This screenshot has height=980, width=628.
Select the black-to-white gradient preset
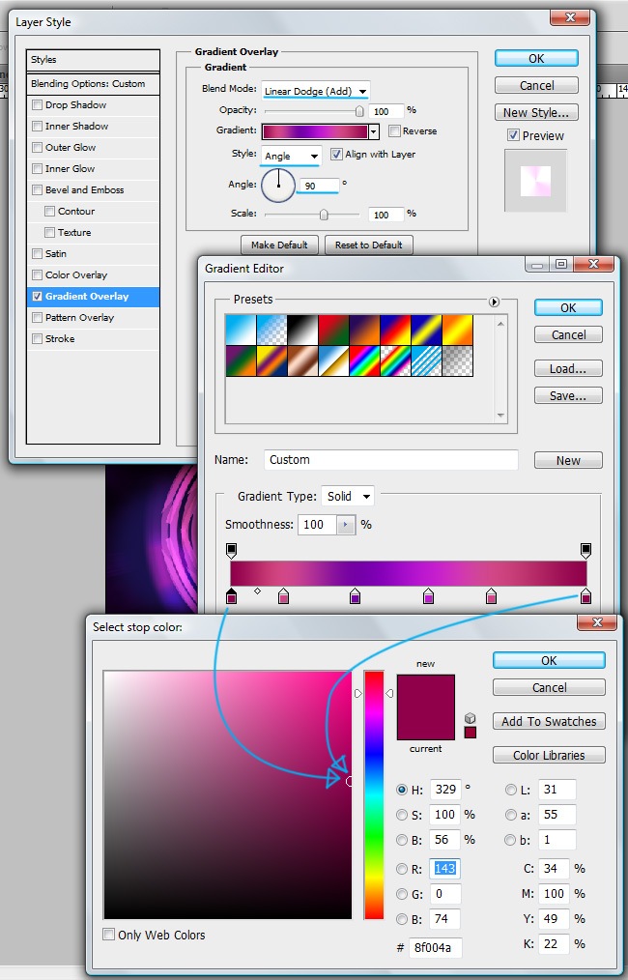302,330
